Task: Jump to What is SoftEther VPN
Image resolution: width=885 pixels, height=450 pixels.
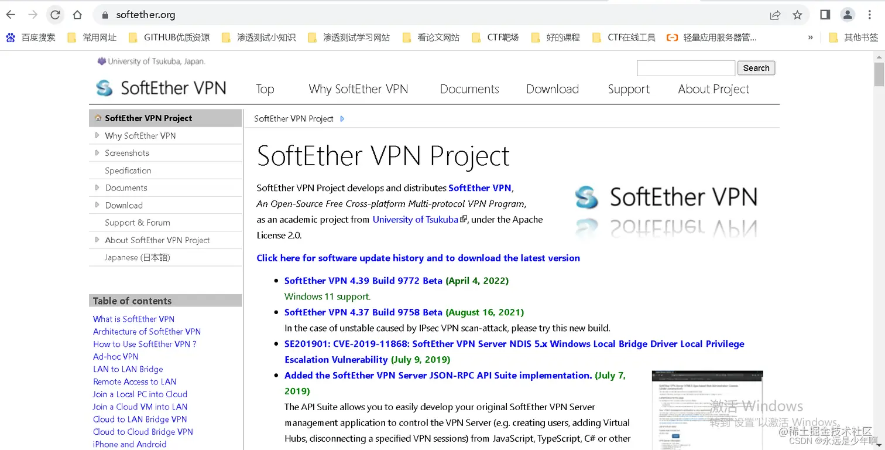Action: click(133, 319)
